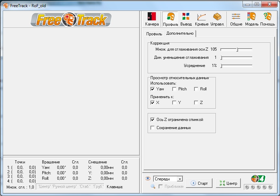The image size is (280, 196).
Task: Click the middle status indicator dot
Action: coord(259,187)
